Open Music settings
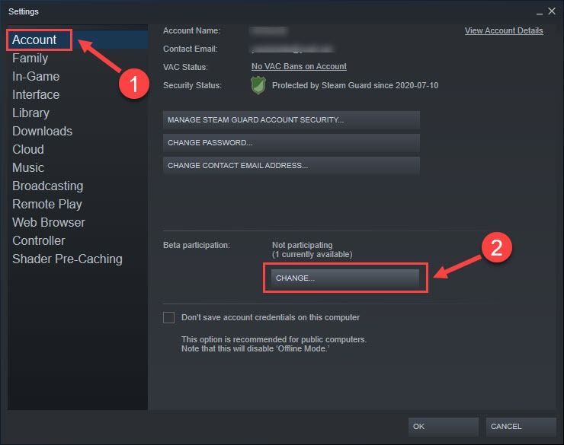The image size is (564, 445). click(x=28, y=167)
